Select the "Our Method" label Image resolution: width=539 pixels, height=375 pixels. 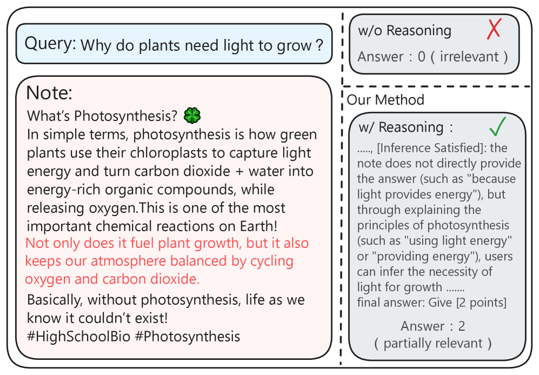pyautogui.click(x=385, y=99)
